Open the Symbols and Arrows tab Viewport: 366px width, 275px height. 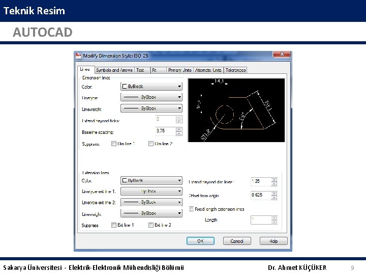(114, 70)
